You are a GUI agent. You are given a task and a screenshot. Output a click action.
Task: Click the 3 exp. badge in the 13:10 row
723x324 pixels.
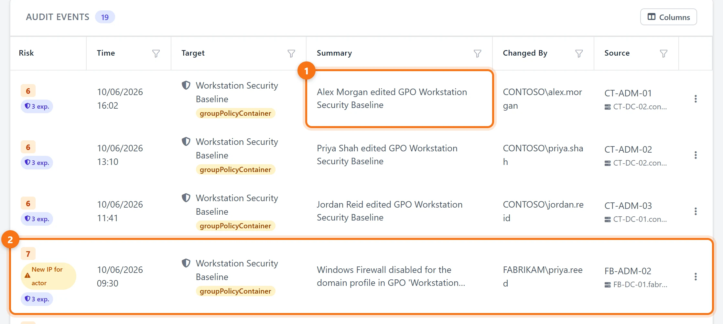(37, 163)
